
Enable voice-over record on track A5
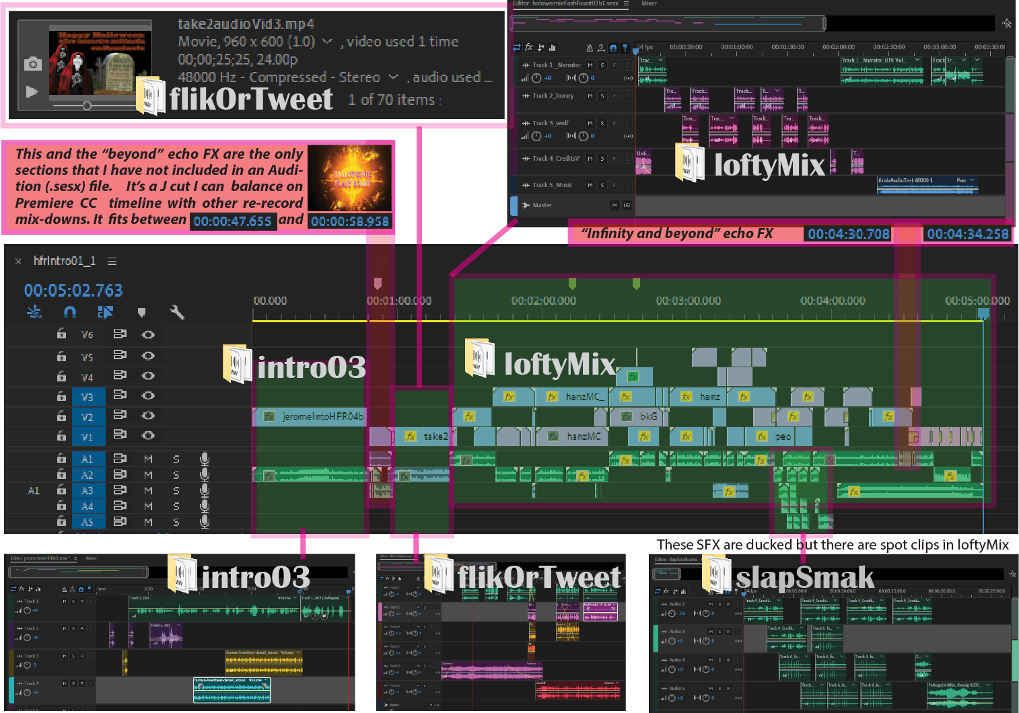click(205, 521)
